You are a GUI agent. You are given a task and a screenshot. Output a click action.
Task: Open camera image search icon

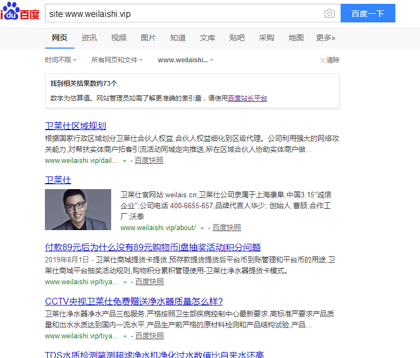click(330, 13)
